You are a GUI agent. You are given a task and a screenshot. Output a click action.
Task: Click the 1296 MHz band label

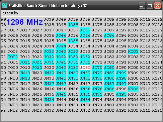[25, 22]
